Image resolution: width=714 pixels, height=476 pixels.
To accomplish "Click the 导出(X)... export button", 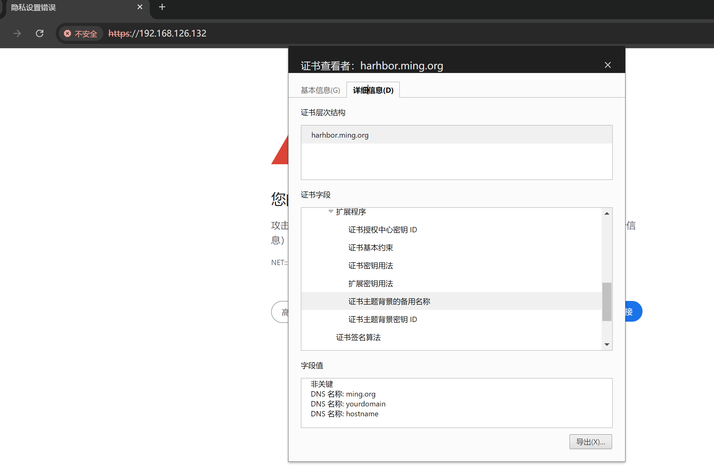I will pyautogui.click(x=591, y=442).
